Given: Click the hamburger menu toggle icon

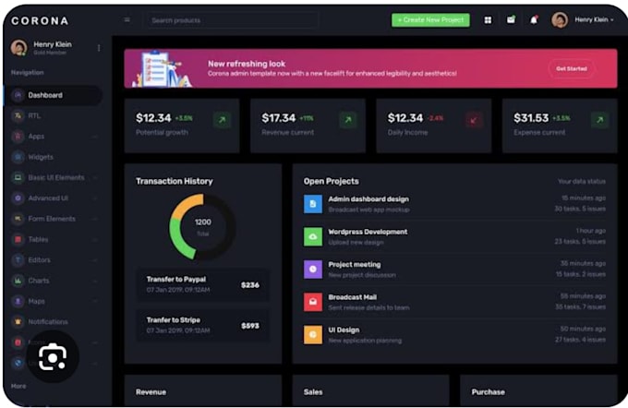Looking at the screenshot, I should click(127, 19).
